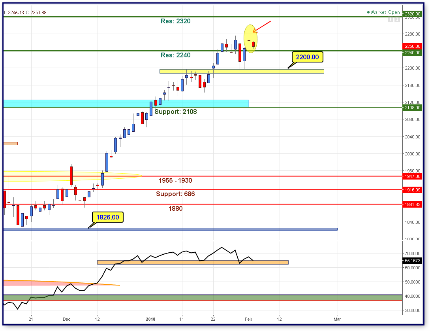Click the 1947.00 red price axis label

[x=413, y=176]
